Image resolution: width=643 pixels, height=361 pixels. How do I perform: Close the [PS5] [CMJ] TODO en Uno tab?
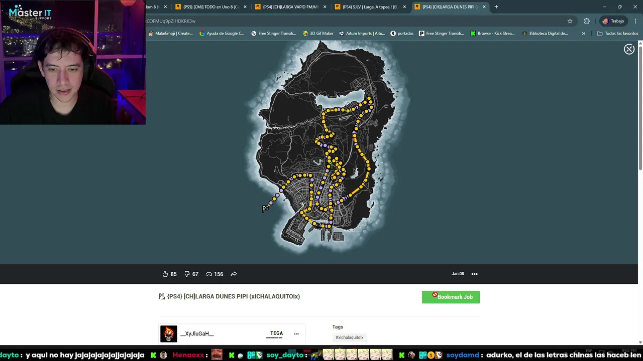click(245, 7)
